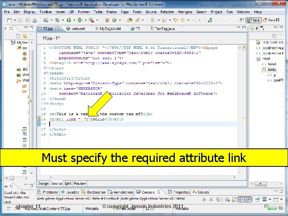Click the editor horizontal scrollbar

tap(143, 177)
